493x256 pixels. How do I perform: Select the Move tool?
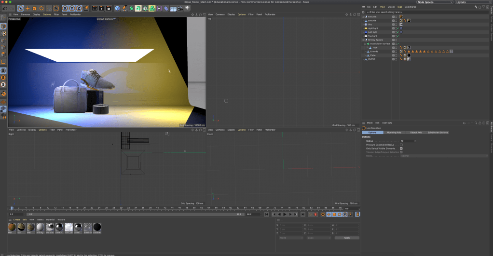coord(27,8)
